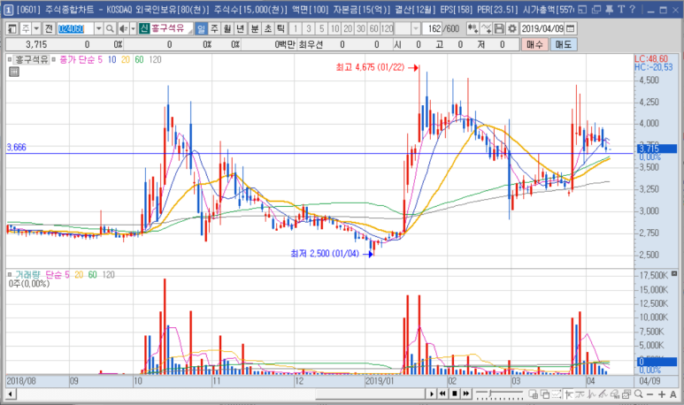The width and height of the screenshot is (684, 405).
Task: Save the chart with floppy disk icon
Action: tap(499, 29)
